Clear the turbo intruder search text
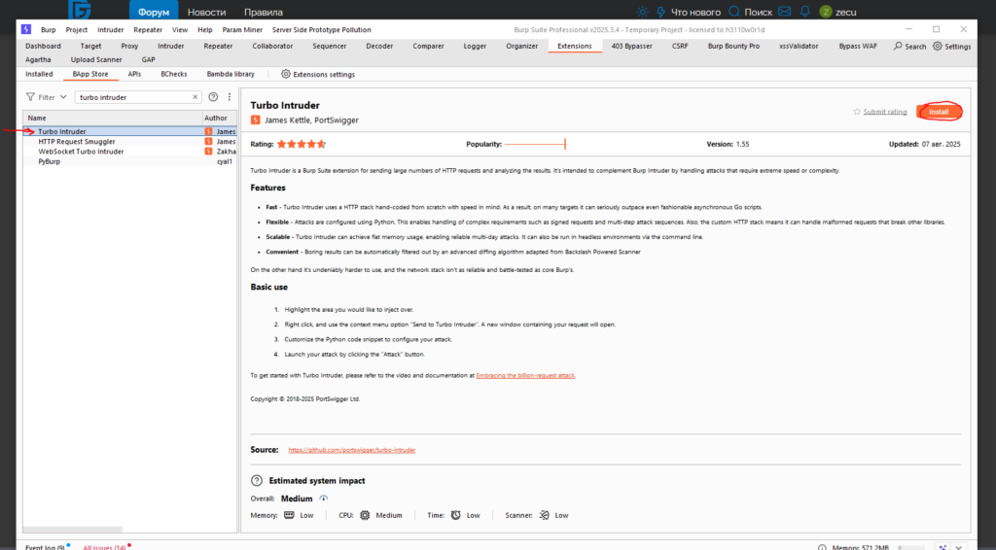 pos(195,97)
